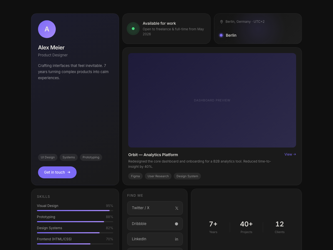Click the Frontend (HTML/CSS) progress bar

(x=75, y=244)
